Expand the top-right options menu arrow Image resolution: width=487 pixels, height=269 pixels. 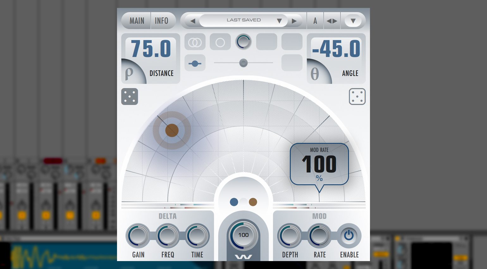[353, 21]
